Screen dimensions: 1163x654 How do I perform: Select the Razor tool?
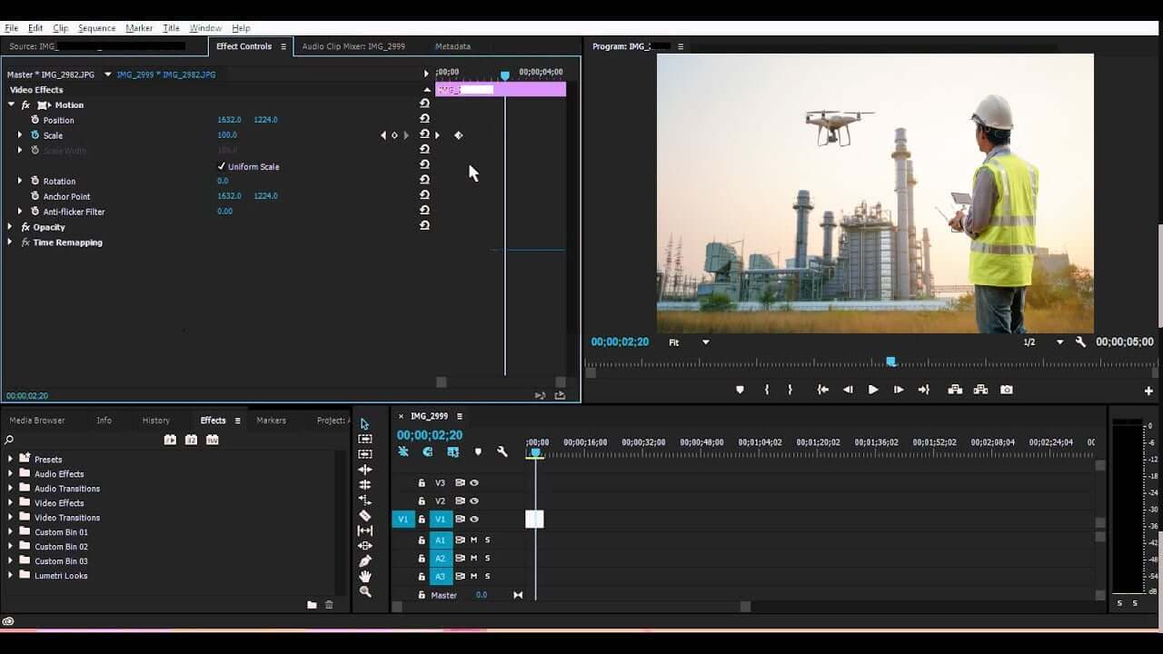(x=365, y=515)
